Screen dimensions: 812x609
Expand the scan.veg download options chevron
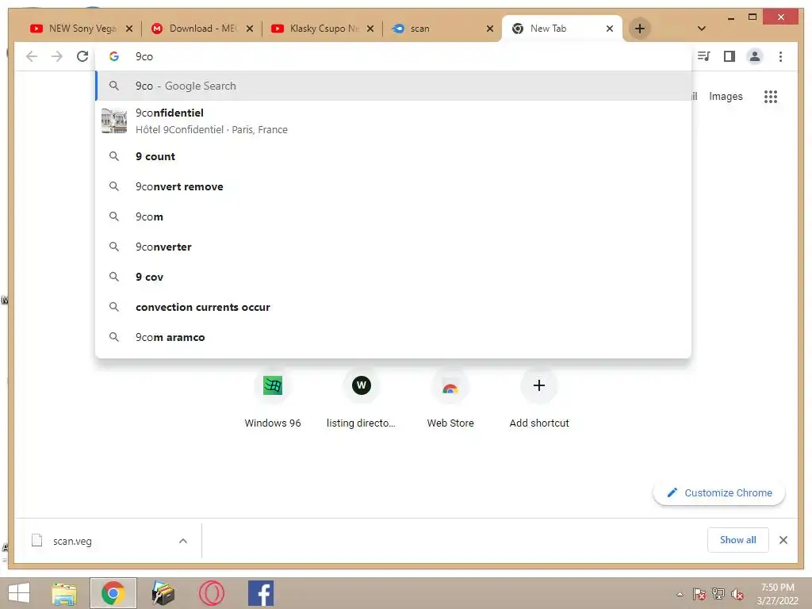pyautogui.click(x=183, y=541)
